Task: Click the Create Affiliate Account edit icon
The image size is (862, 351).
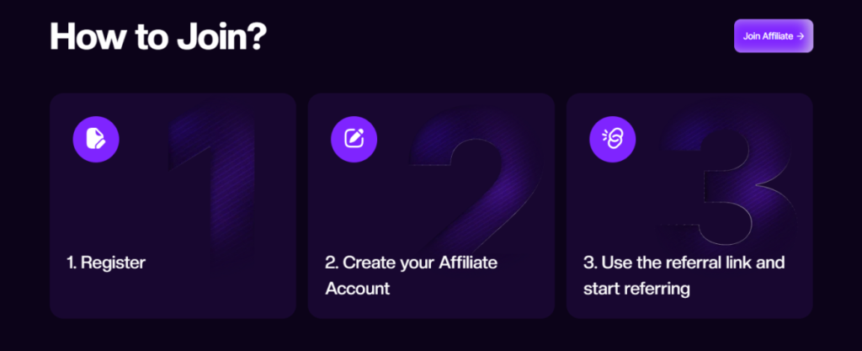Action: (354, 139)
